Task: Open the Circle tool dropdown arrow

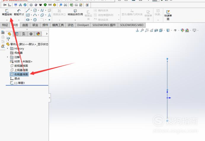Action: (x=39, y=10)
